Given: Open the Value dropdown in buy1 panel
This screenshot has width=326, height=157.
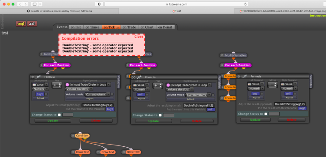Looking at the screenshot, I should coord(40,84).
